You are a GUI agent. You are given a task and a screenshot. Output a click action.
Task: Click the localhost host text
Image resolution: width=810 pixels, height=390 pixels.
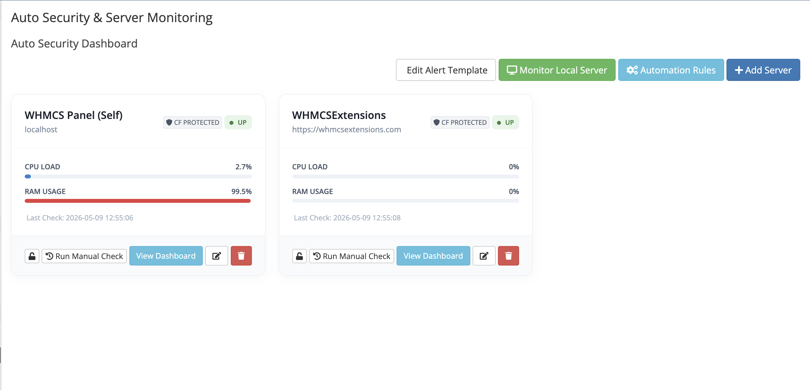pos(41,129)
